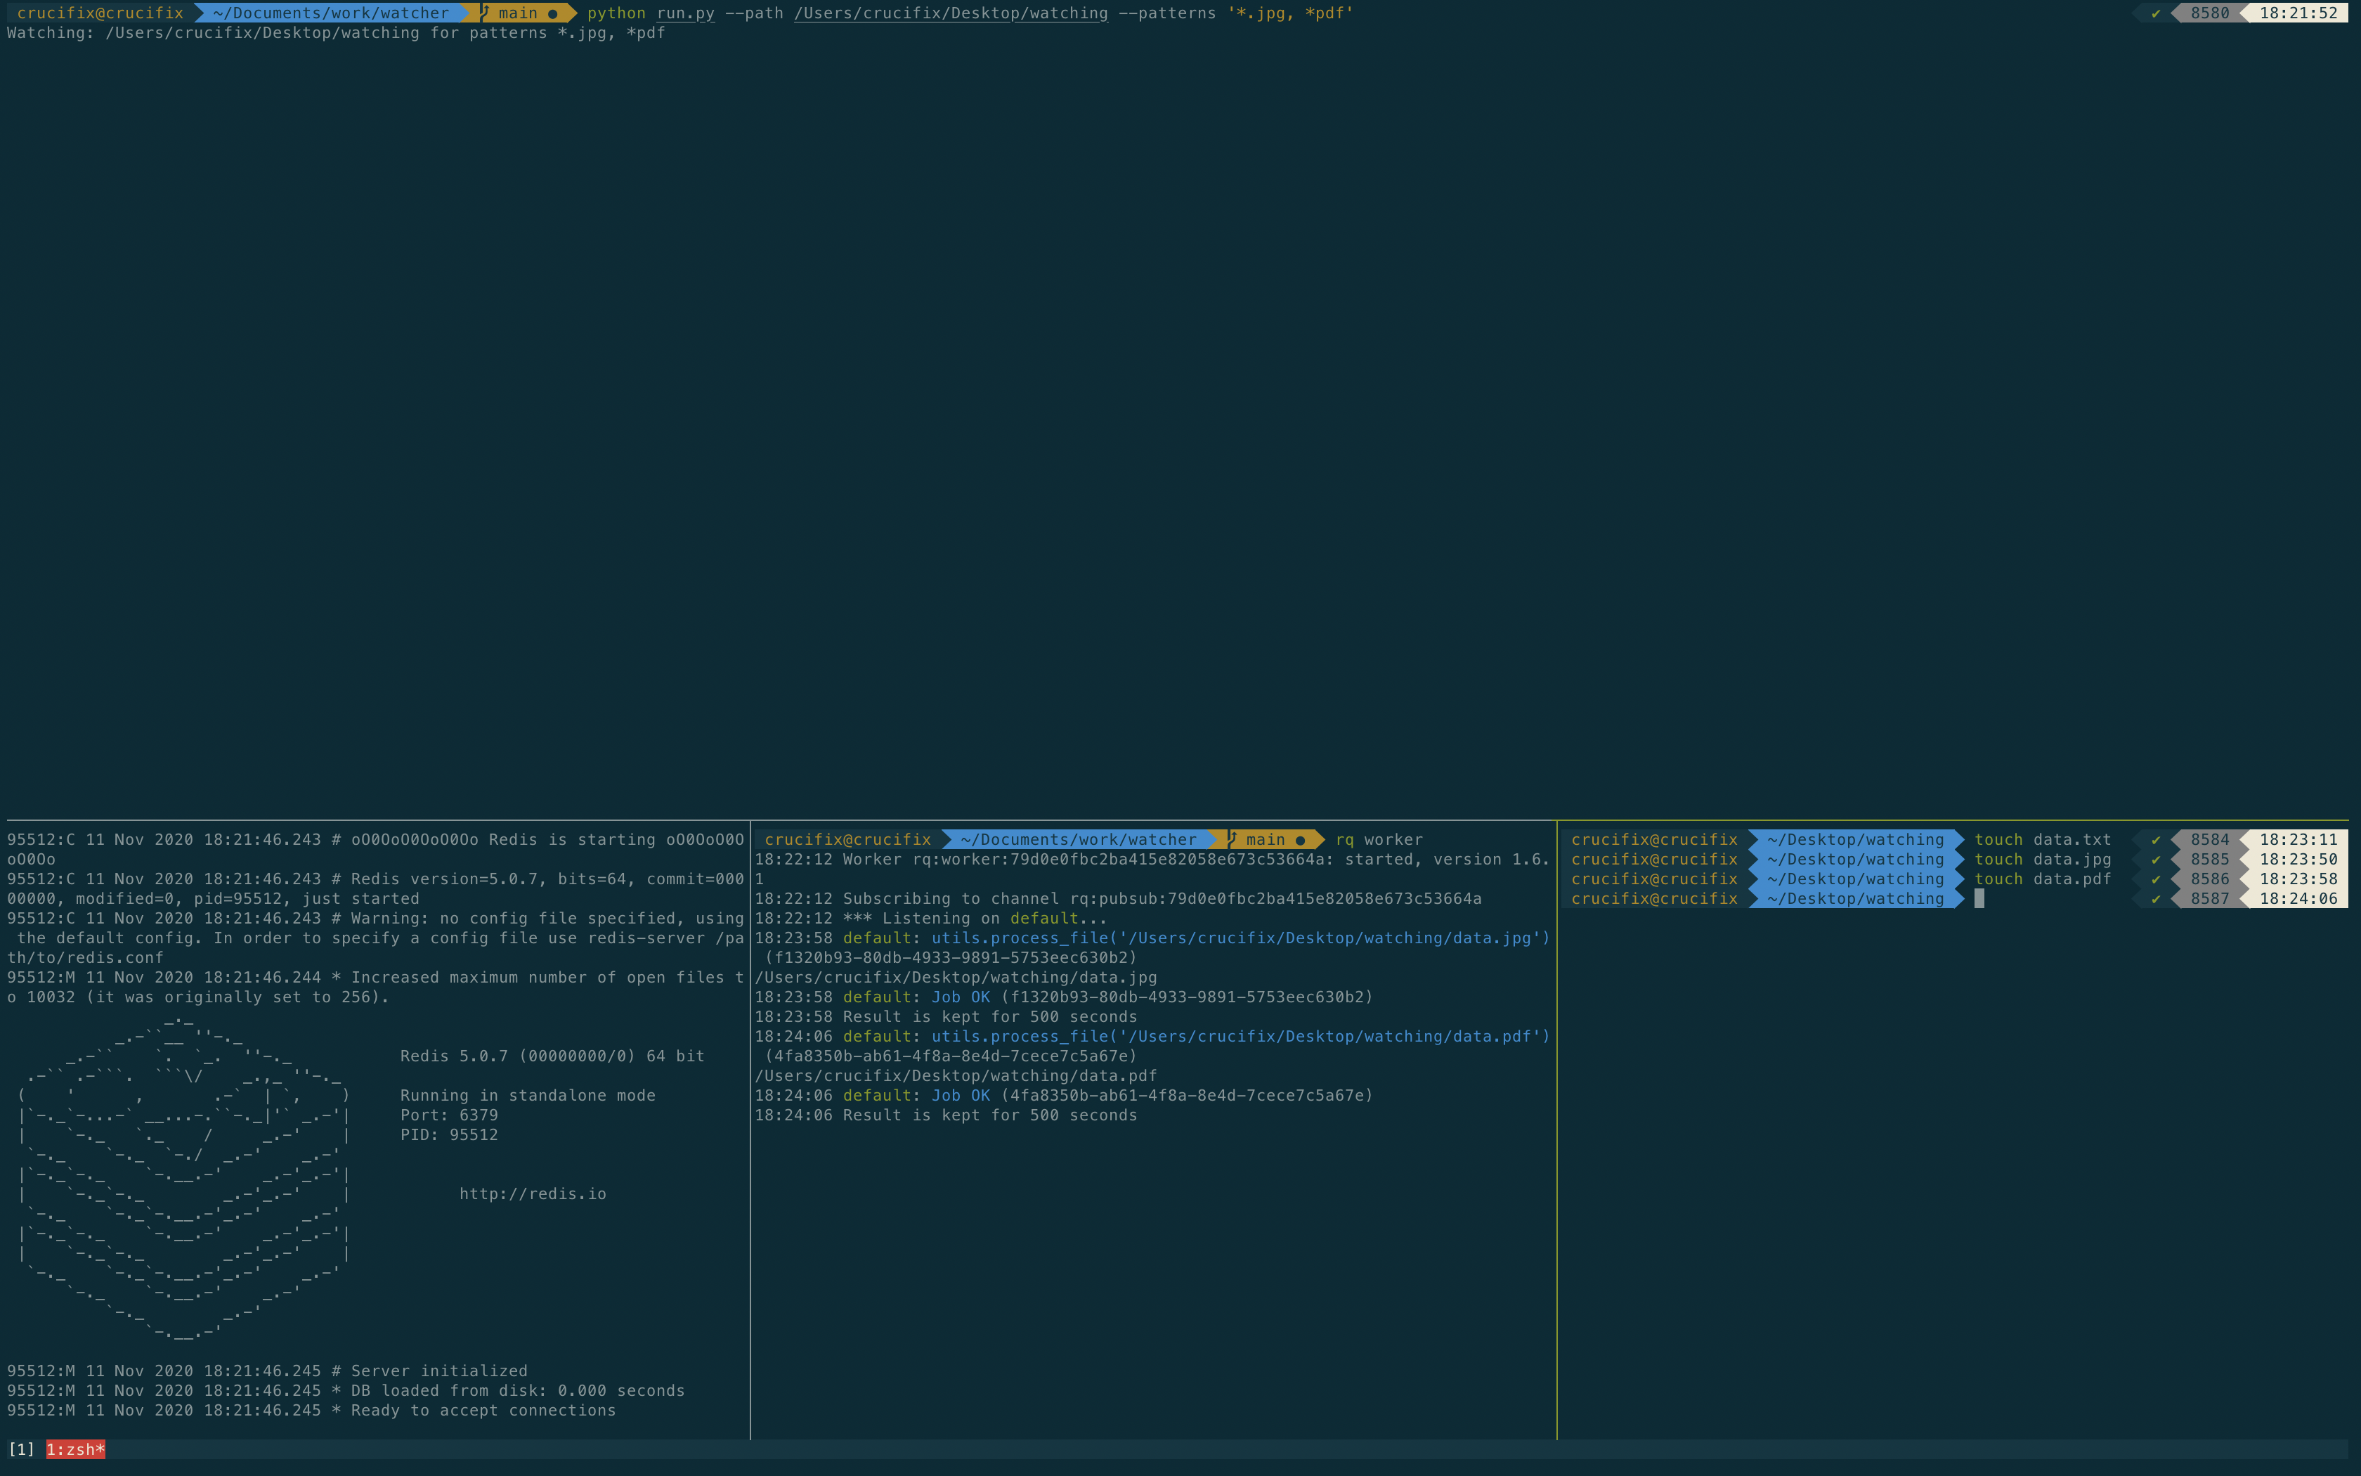Click the checkmark icon beside history 8586
This screenshot has height=1476, width=2361.
pos(2156,879)
